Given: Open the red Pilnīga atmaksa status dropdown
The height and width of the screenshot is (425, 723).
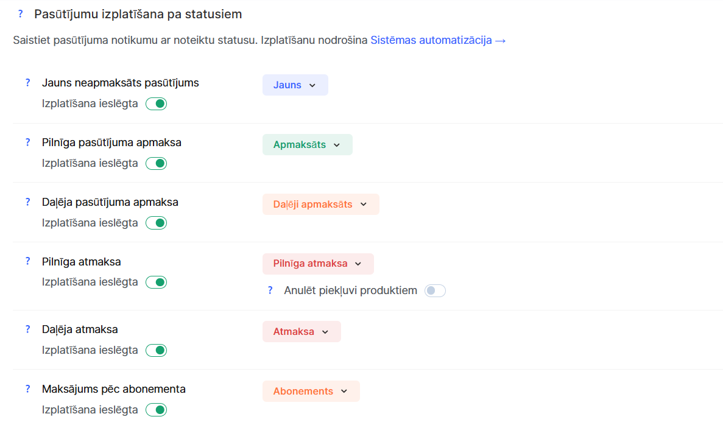Looking at the screenshot, I should click(317, 264).
